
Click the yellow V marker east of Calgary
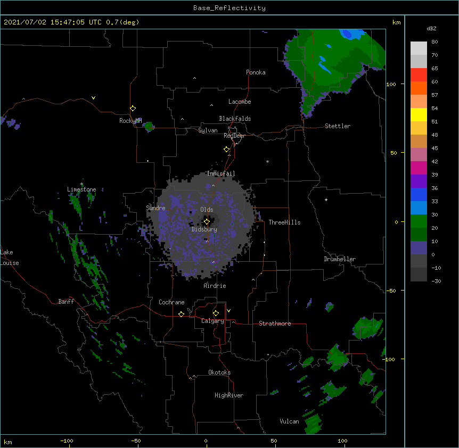coord(228,311)
